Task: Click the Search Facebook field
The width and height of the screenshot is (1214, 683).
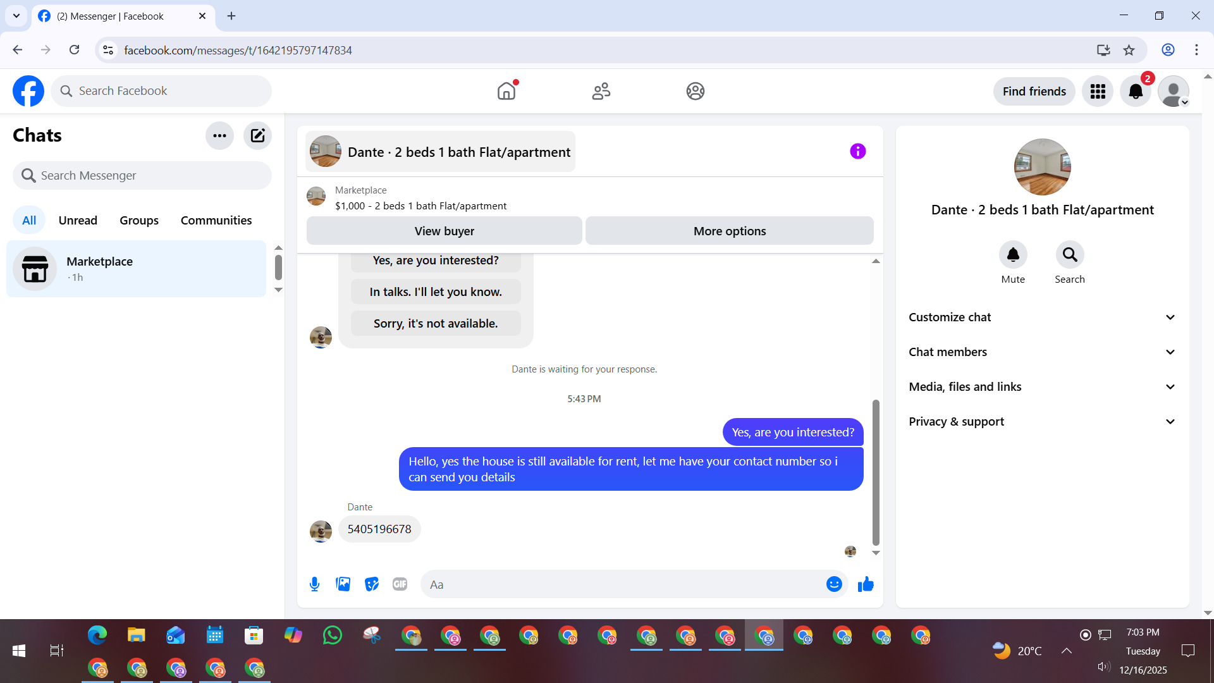Action: pos(161,91)
